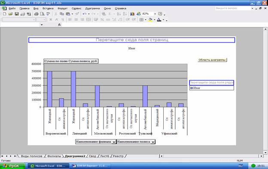The width and height of the screenshot is (268, 169).
Task: Click the New workbook icon
Action: (5, 14)
